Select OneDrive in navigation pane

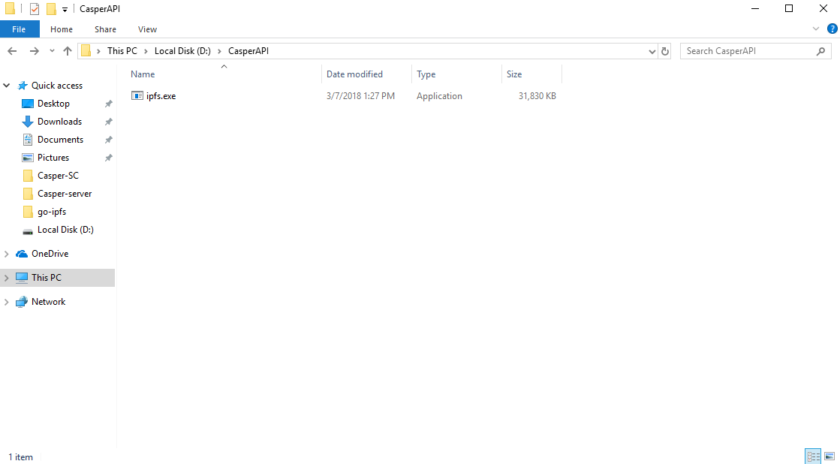(x=50, y=254)
